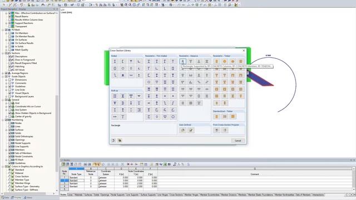Screen dimensions: 356x200
Task: Select the timber round section icon
Action: [x=225, y=61]
